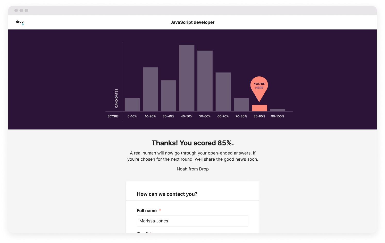Click the Full name field label
This screenshot has width=385, height=243.
click(147, 211)
